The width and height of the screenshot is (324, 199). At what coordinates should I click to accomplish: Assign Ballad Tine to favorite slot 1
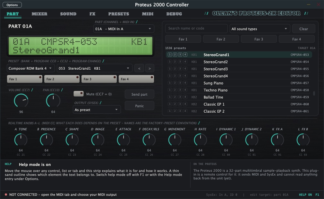click(170, 97)
